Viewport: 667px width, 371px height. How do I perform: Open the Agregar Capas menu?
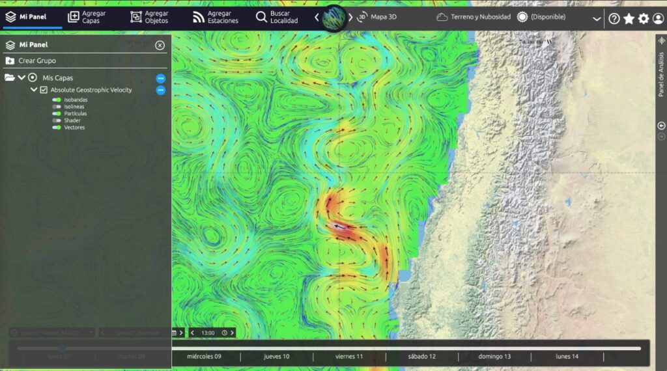87,18
